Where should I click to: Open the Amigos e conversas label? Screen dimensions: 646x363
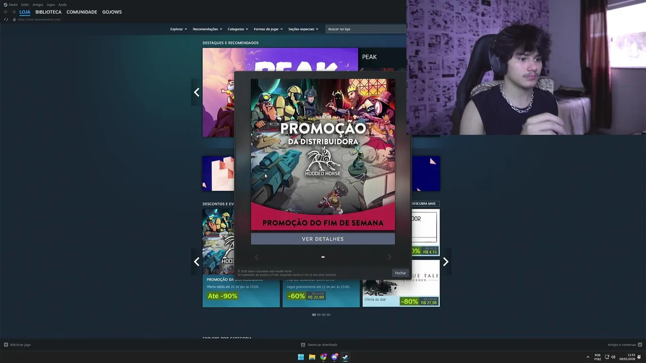(x=622, y=345)
